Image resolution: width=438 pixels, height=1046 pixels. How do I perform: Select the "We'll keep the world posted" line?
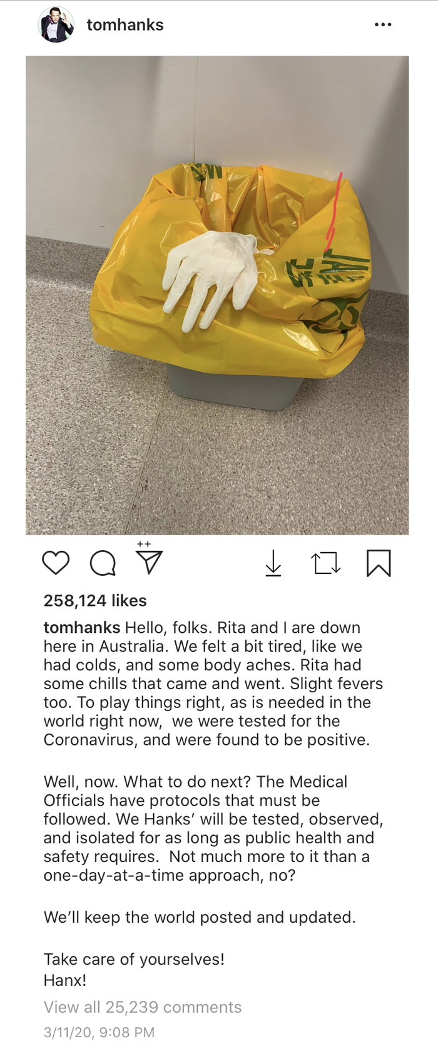pos(200,917)
